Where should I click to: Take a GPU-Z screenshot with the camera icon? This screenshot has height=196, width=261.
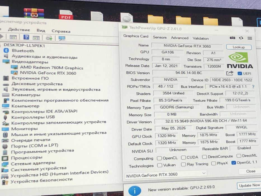232,38
